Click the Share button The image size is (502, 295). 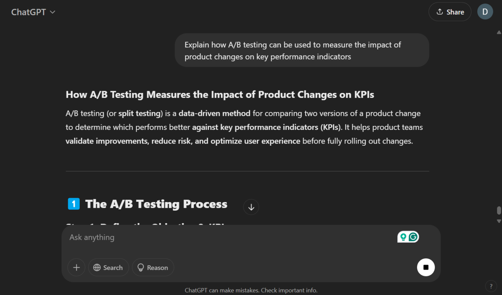450,12
